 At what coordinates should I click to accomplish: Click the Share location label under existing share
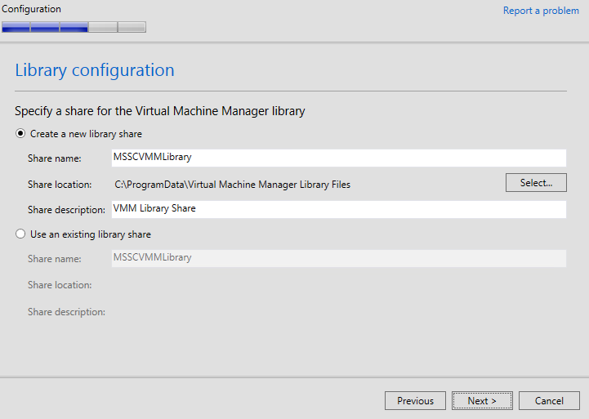point(60,285)
